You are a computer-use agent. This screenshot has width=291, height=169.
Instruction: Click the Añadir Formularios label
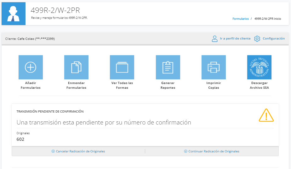(31, 85)
